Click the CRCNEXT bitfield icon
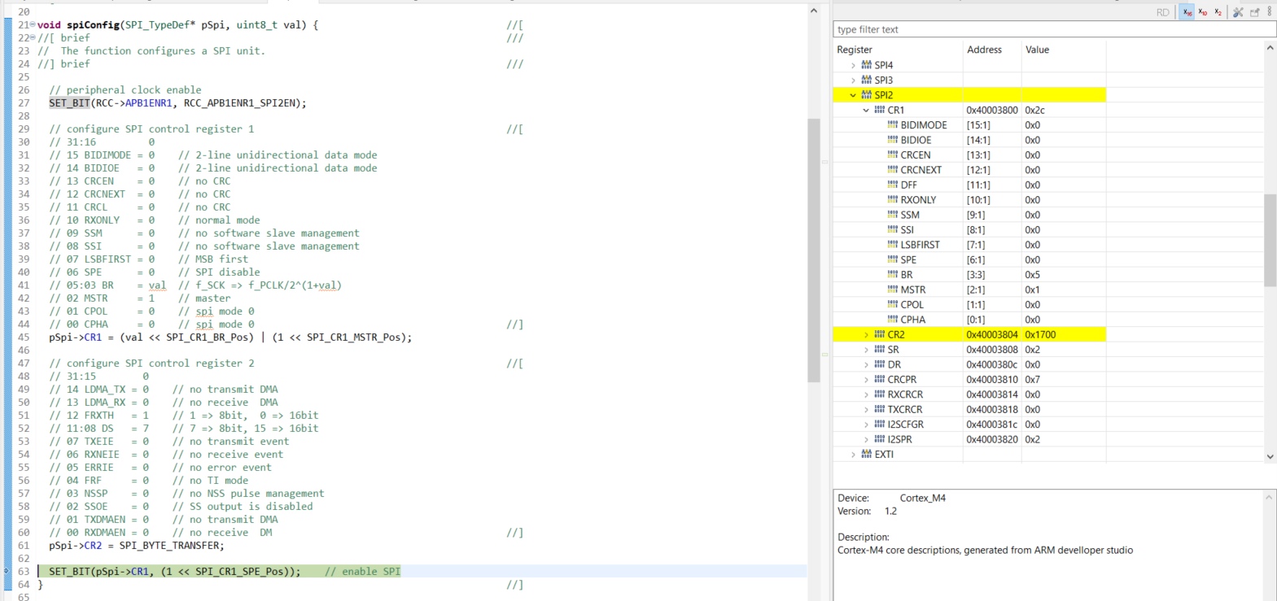Image resolution: width=1277 pixels, height=601 pixels. coord(893,170)
